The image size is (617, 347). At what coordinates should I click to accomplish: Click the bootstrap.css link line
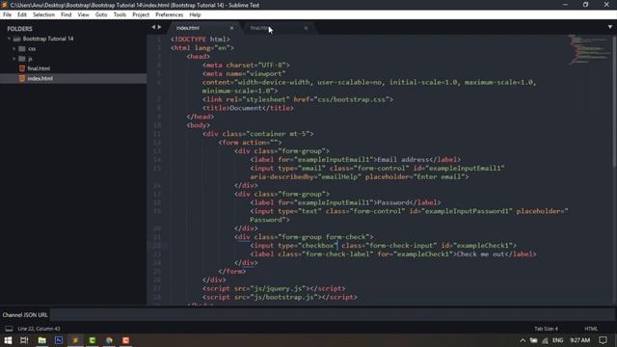(x=298, y=99)
